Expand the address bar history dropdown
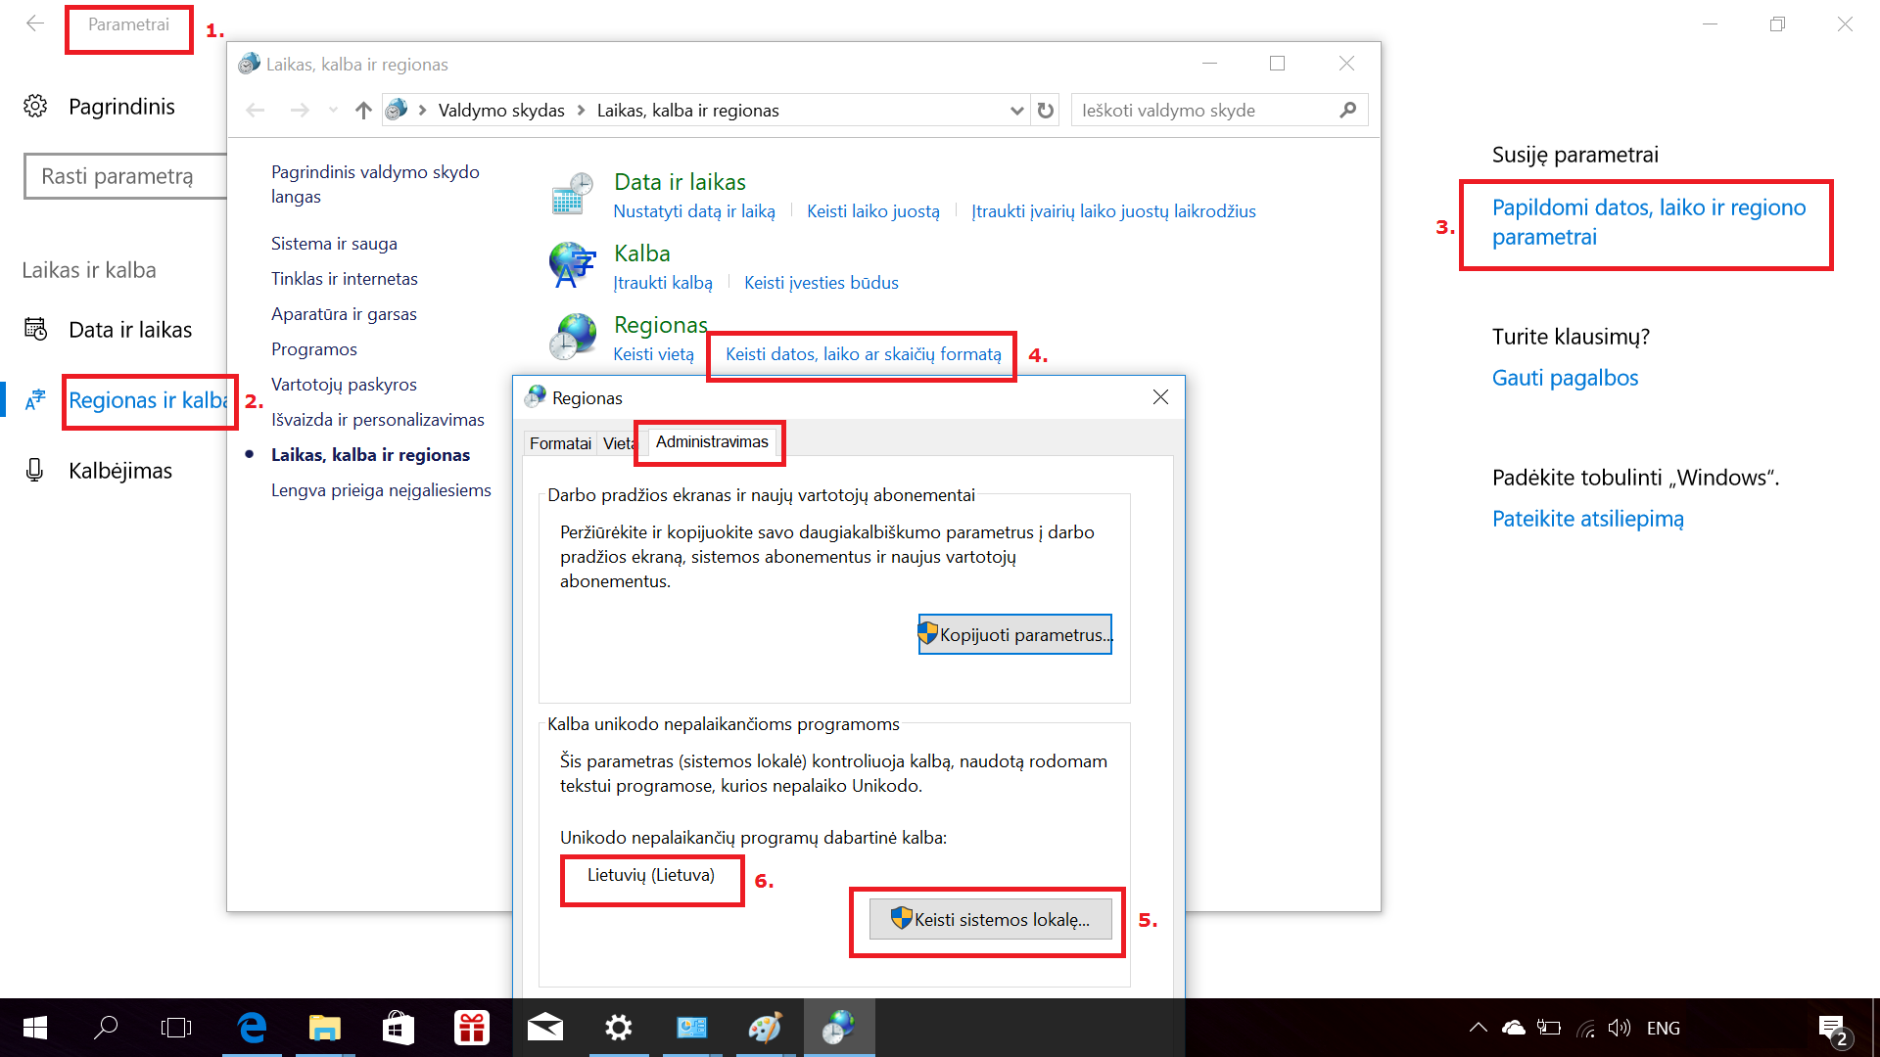The image size is (1880, 1057). pos(1016,111)
